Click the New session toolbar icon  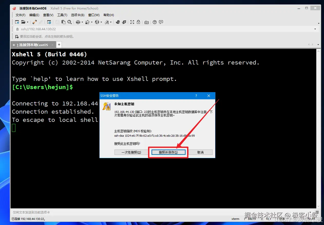click(x=17, y=22)
